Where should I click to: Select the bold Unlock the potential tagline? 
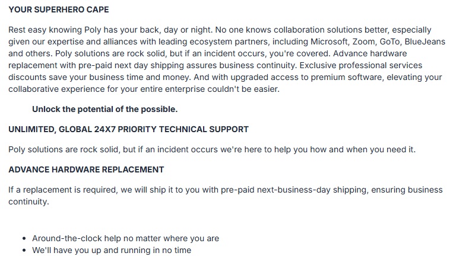tap(105, 109)
